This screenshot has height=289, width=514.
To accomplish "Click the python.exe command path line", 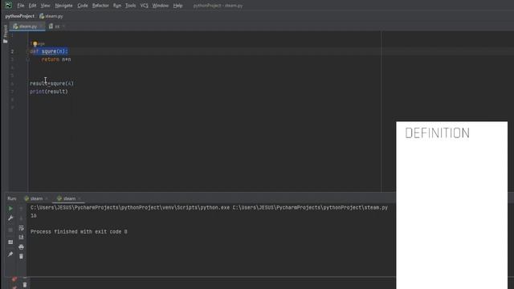I will [x=209, y=207].
